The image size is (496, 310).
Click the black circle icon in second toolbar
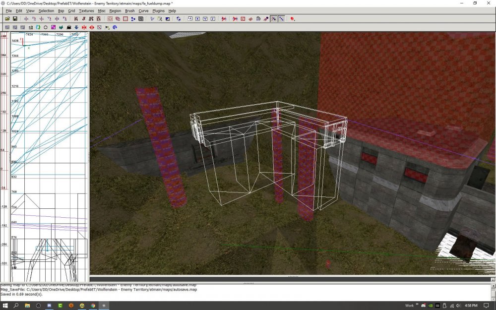(x=46, y=27)
